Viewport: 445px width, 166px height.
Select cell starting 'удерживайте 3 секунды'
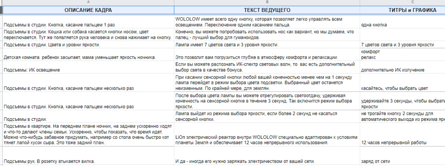(x=402, y=101)
